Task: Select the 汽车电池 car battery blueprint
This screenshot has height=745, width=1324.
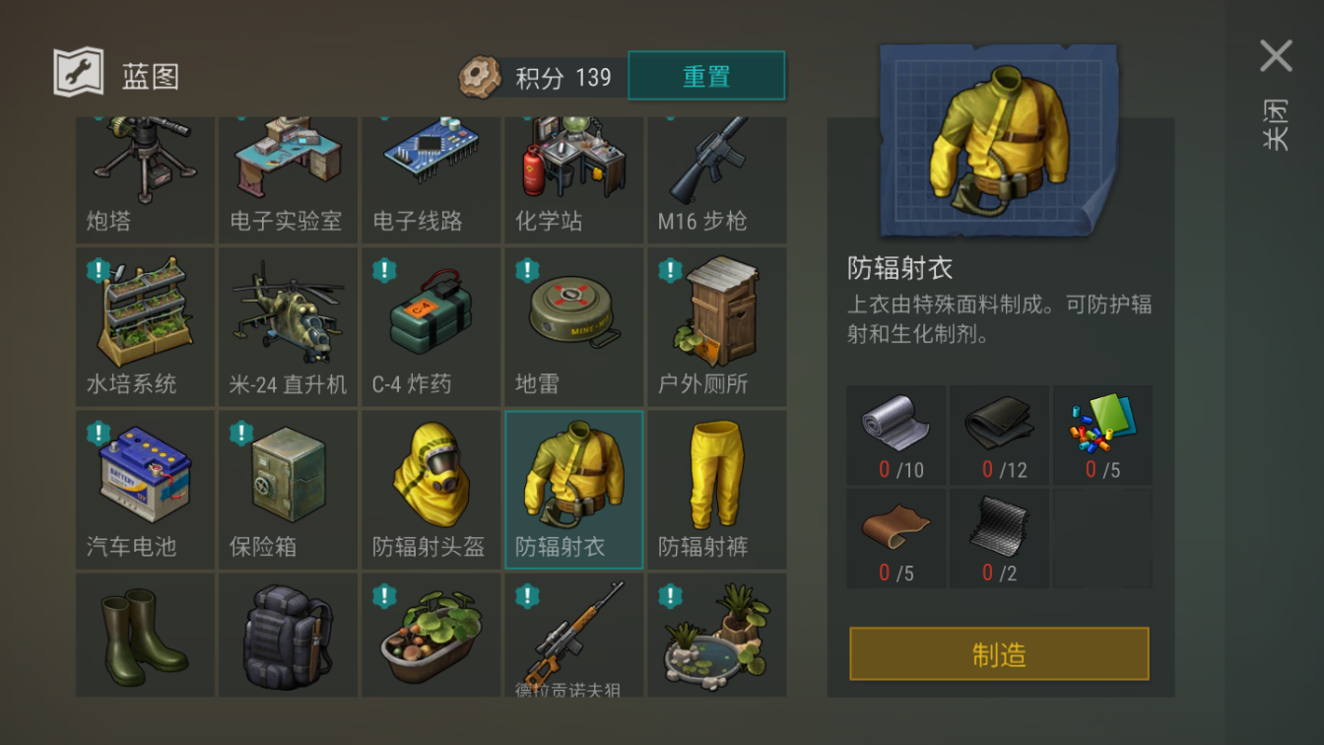Action: [x=145, y=490]
